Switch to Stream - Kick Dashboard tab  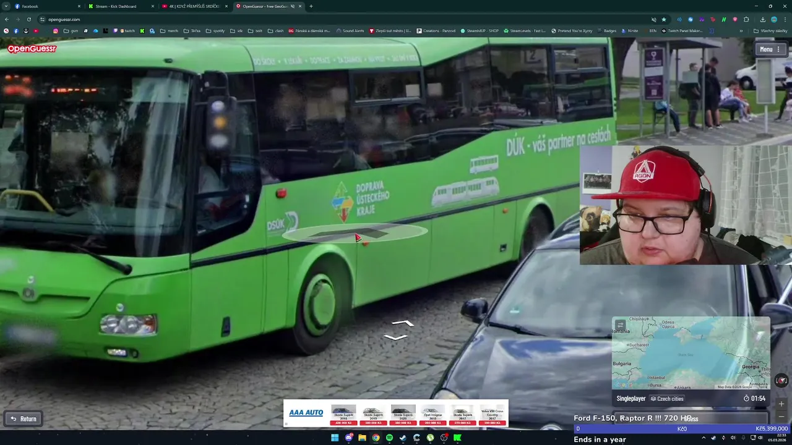click(121, 6)
